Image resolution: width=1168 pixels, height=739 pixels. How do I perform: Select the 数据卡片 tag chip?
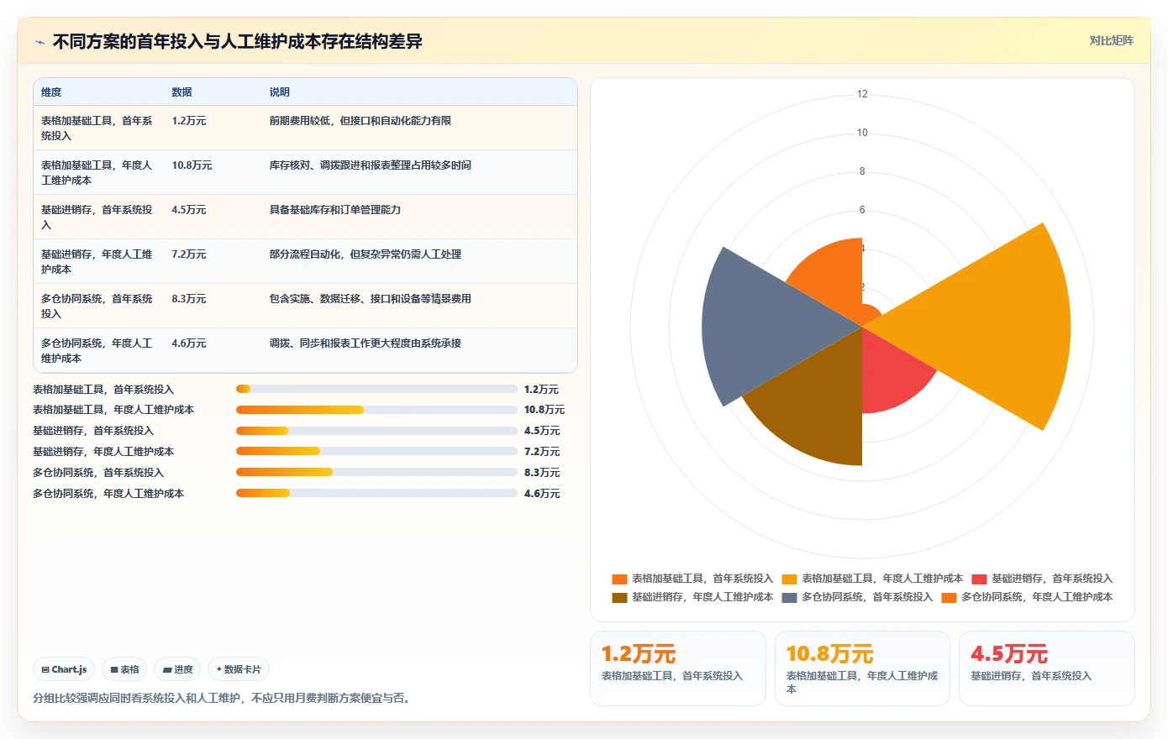[239, 669]
